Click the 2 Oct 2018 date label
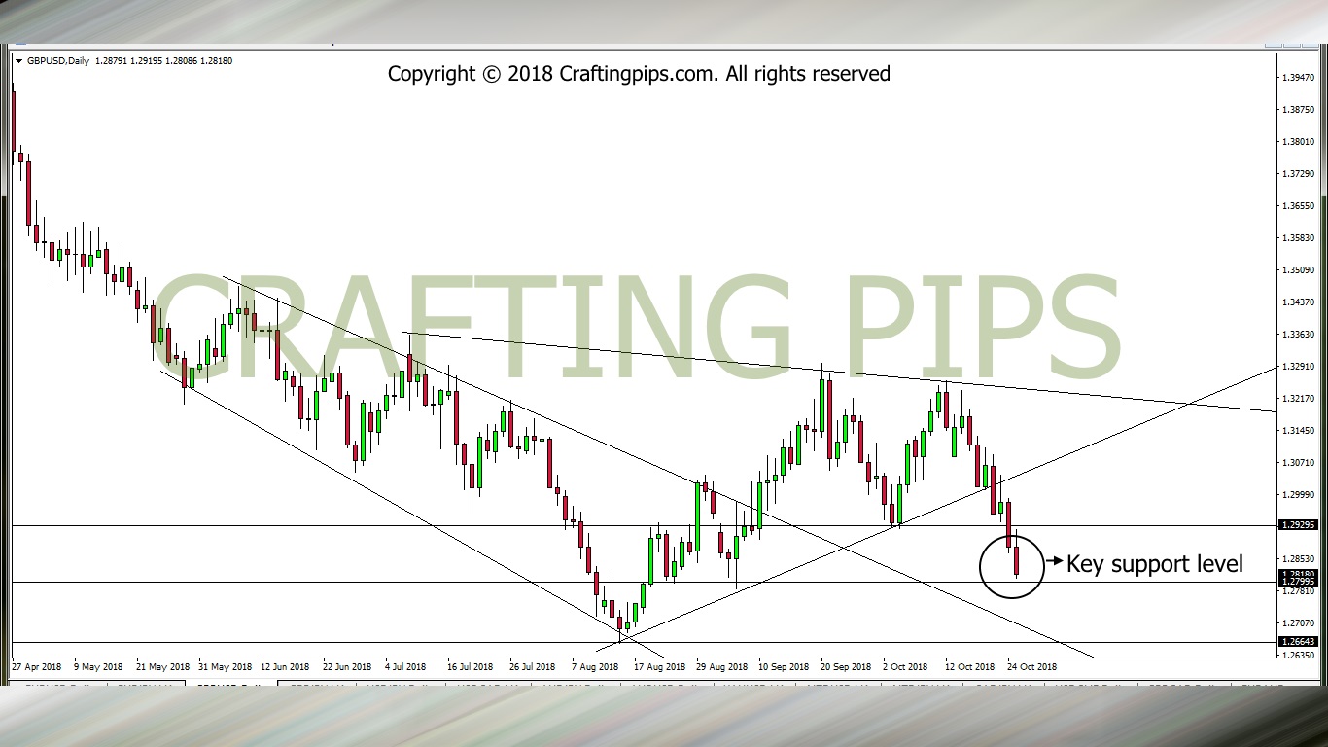Image resolution: width=1328 pixels, height=747 pixels. (906, 667)
